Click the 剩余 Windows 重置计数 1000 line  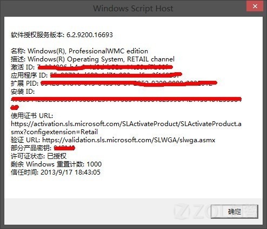tap(56, 164)
